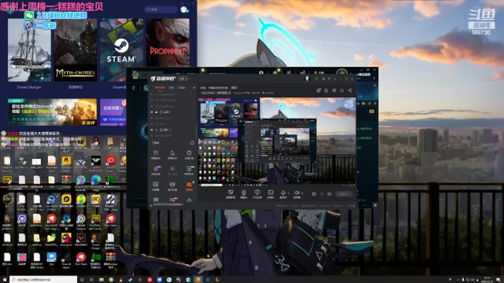Image resolution: width=504 pixels, height=283 pixels.
Task: Open the Steam card in game launcher
Action: coord(121,50)
